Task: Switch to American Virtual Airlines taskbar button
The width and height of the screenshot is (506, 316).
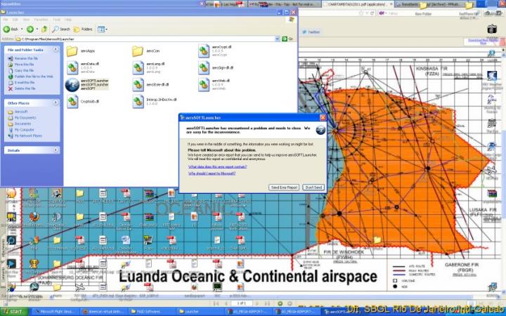Action: (x=103, y=312)
